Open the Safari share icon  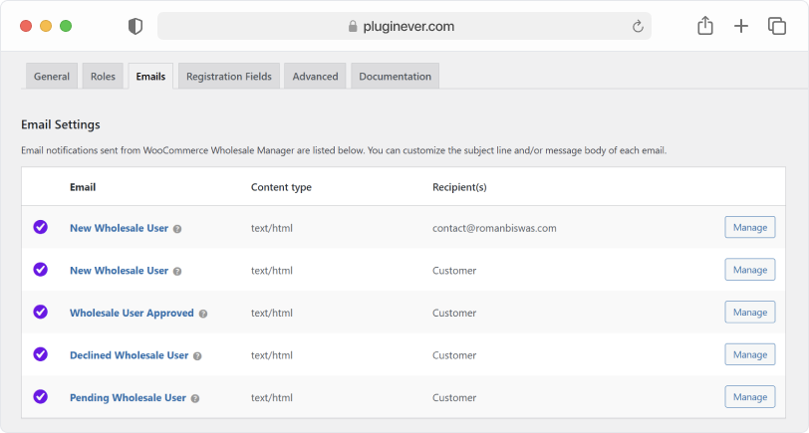pyautogui.click(x=705, y=27)
